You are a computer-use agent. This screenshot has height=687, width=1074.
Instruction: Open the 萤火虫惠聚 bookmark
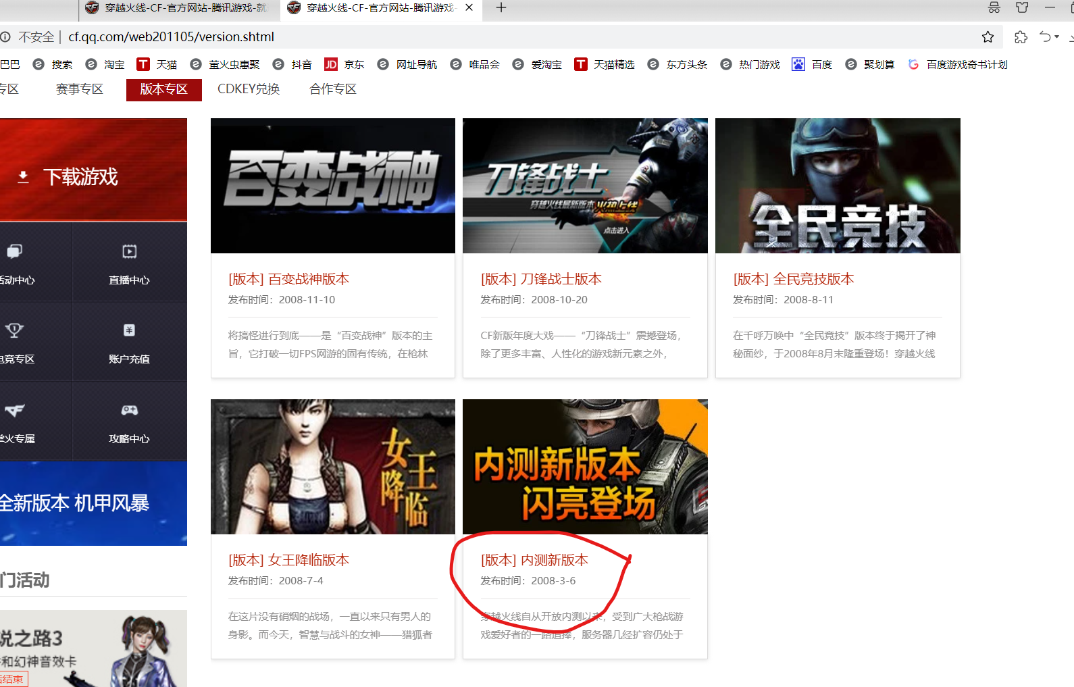(225, 64)
